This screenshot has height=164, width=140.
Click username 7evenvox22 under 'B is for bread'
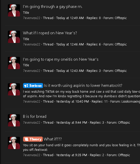tap(32, 122)
